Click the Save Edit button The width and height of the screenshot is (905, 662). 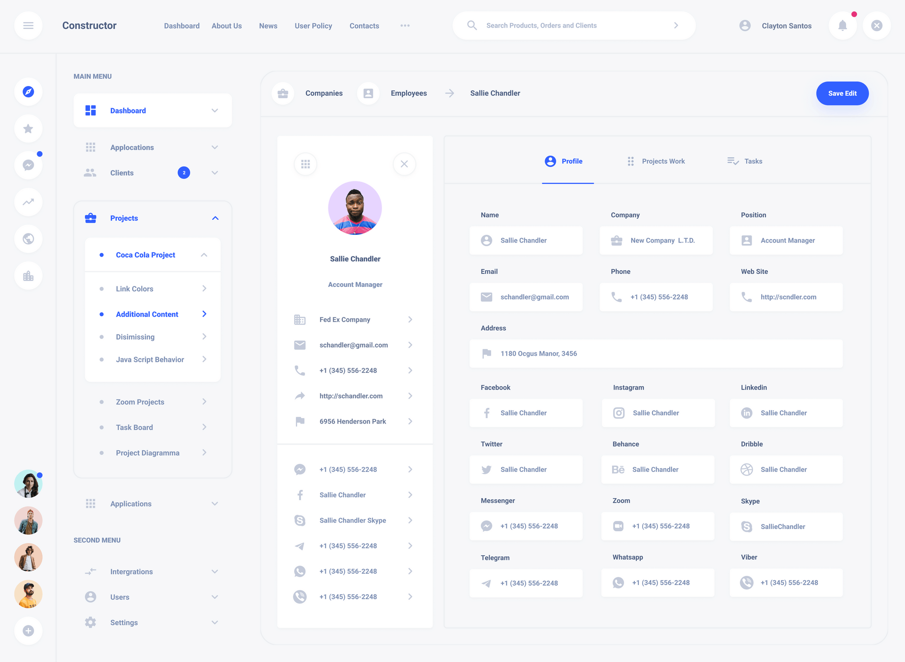click(x=842, y=93)
